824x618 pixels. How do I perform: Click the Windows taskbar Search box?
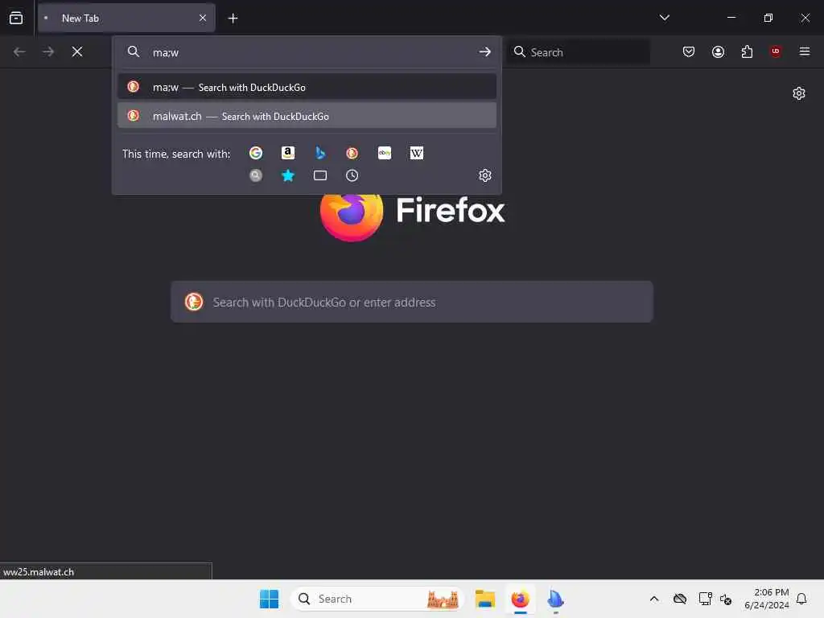[377, 599]
